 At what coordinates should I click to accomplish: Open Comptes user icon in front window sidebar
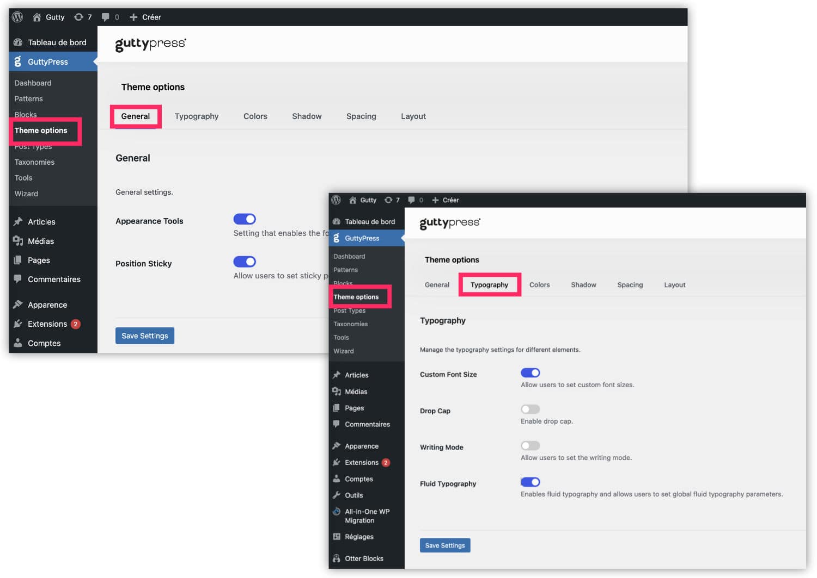point(337,478)
